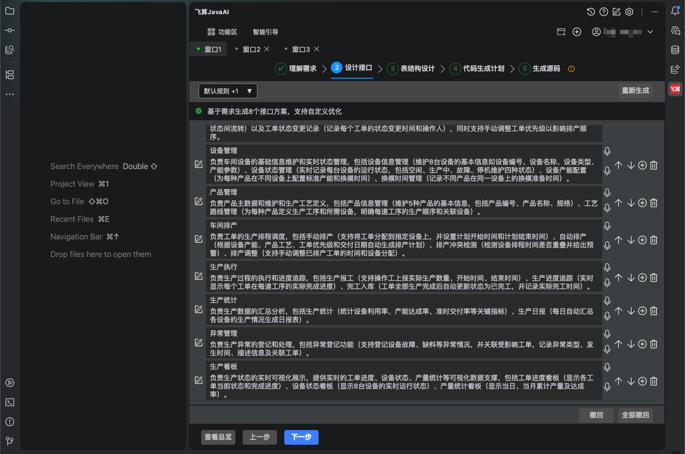Open the Problems warning icon at bottom left
The width and height of the screenshot is (685, 454).
click(10, 422)
